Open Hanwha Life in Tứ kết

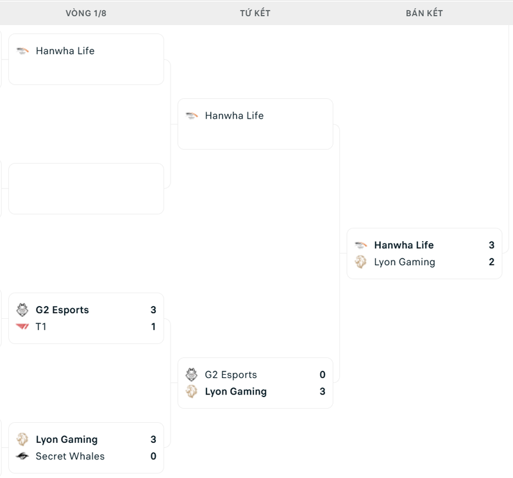coord(234,115)
